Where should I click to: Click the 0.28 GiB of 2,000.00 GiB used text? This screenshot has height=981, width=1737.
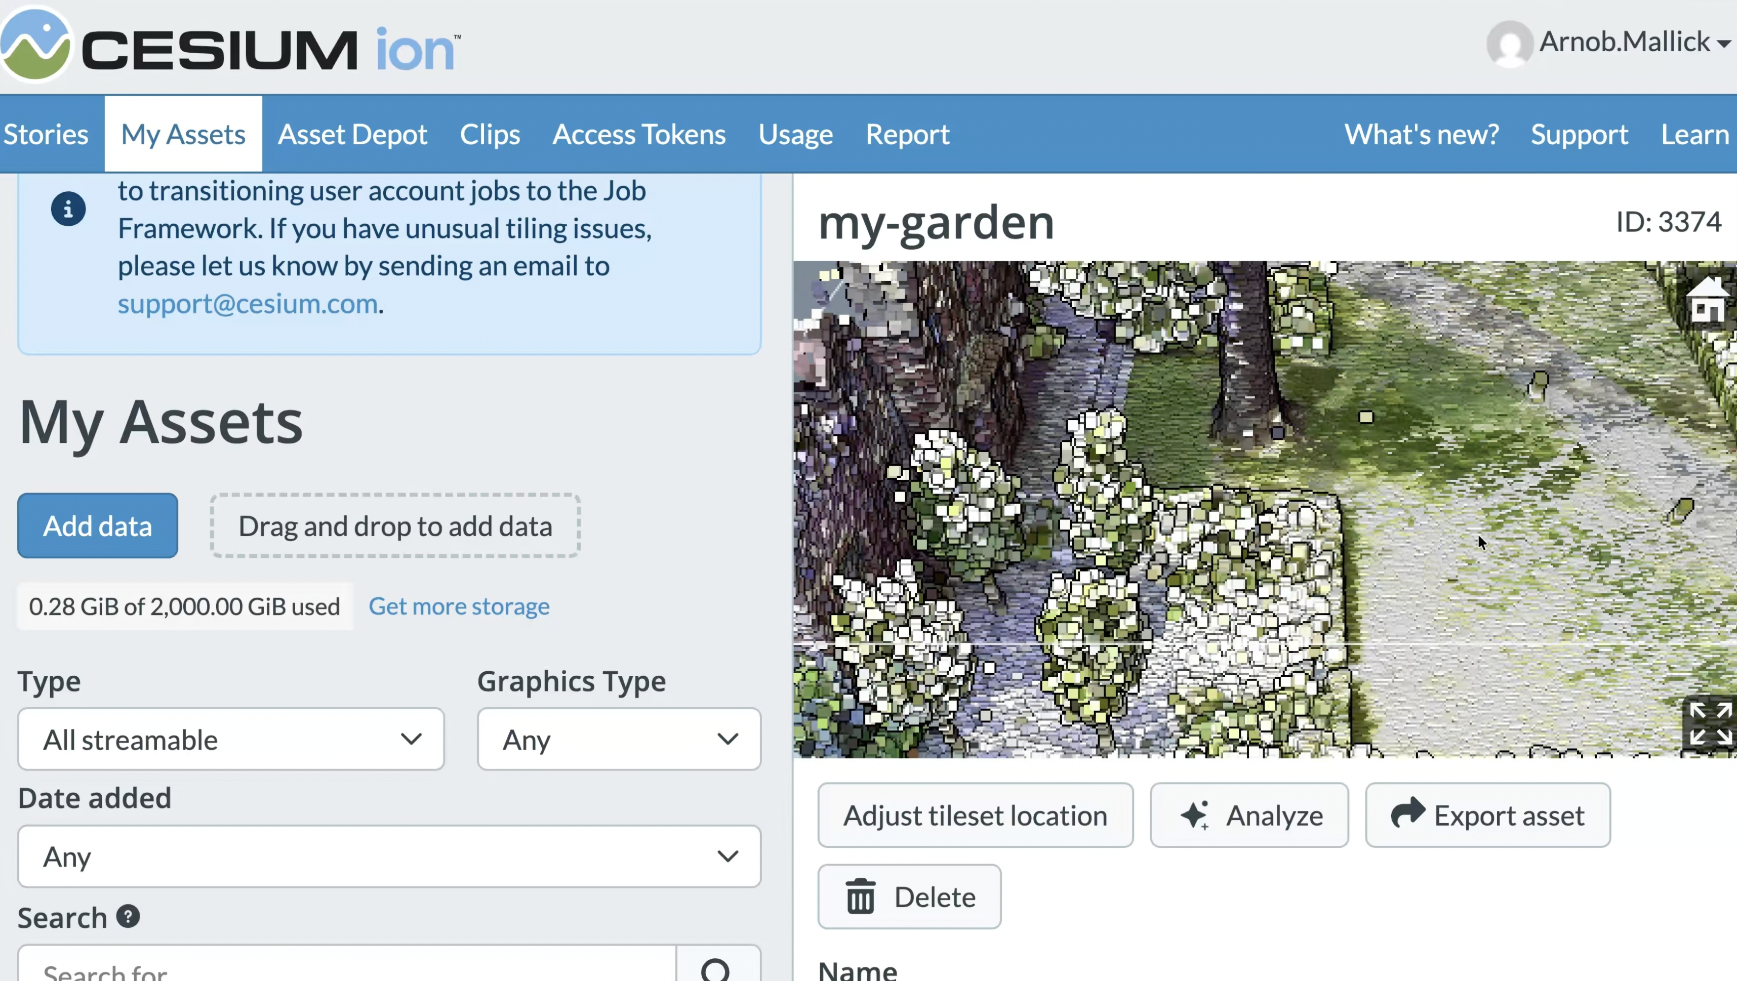click(x=184, y=606)
